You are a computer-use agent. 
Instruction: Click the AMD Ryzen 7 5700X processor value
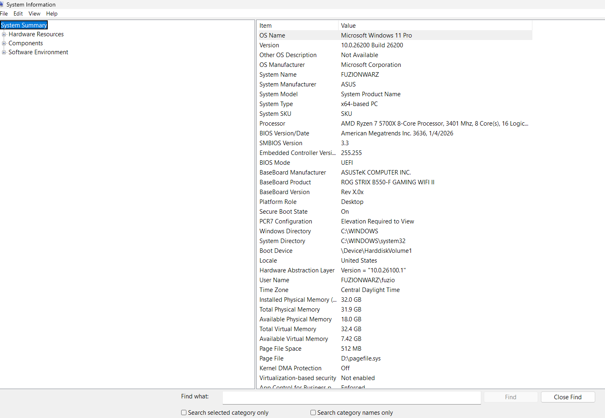click(434, 124)
